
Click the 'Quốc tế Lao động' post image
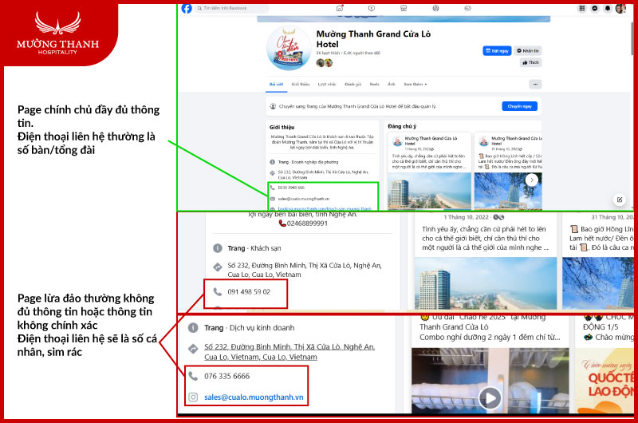pos(605,381)
